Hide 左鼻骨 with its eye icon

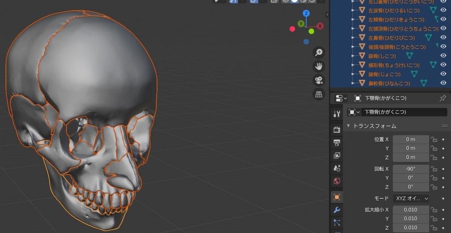[x=443, y=38]
